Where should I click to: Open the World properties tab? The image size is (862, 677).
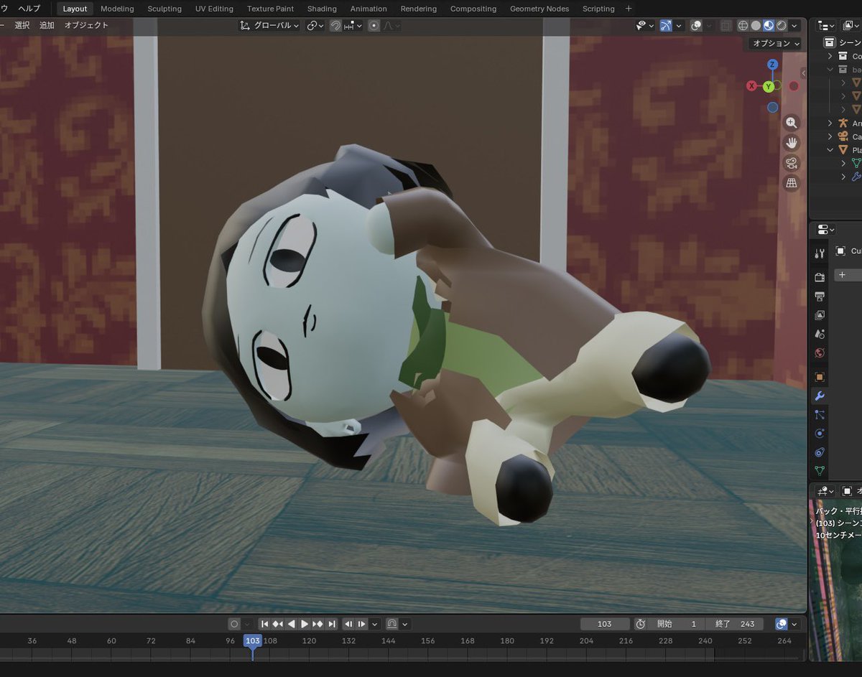(x=820, y=353)
